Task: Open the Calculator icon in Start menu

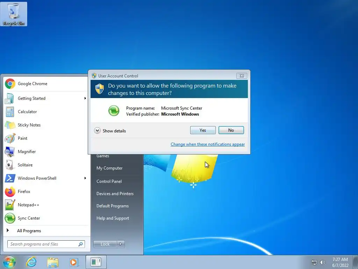Action: click(x=10, y=112)
